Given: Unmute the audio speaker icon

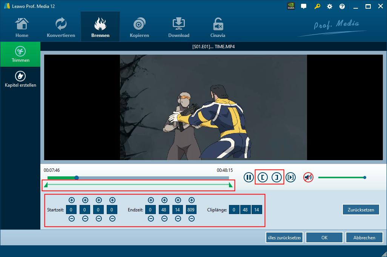Looking at the screenshot, I should point(309,177).
